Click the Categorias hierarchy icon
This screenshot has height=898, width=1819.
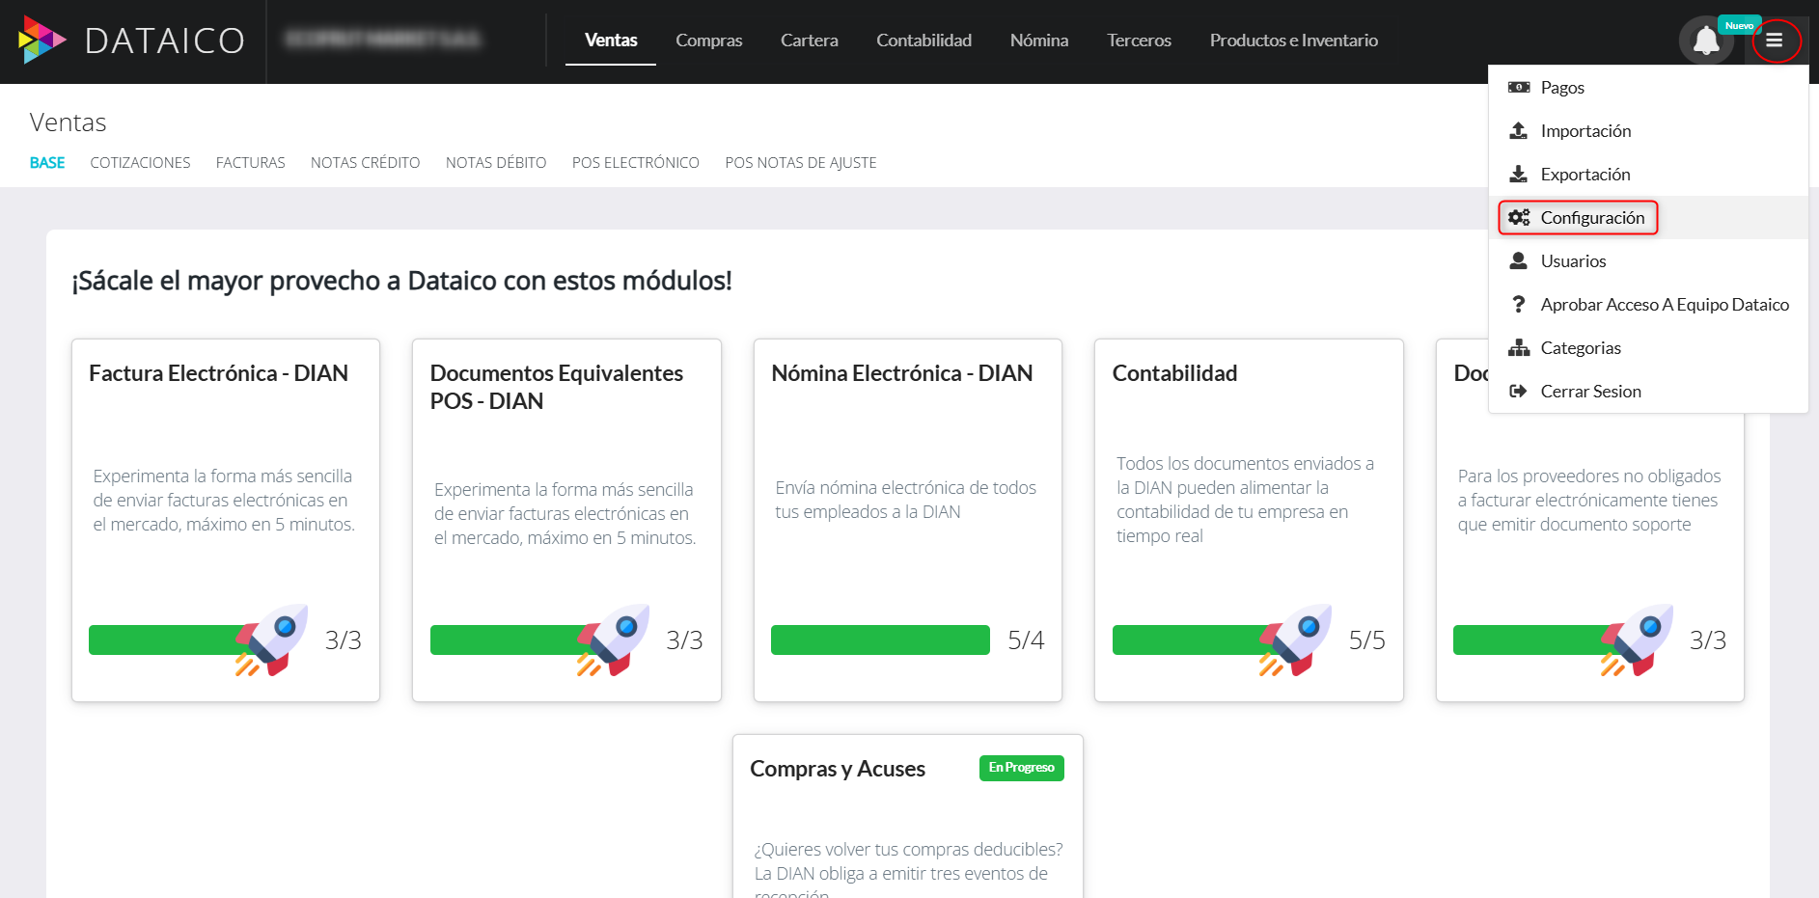coord(1519,347)
